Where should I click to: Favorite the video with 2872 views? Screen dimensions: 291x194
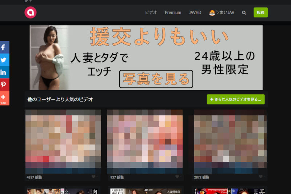[261, 177]
